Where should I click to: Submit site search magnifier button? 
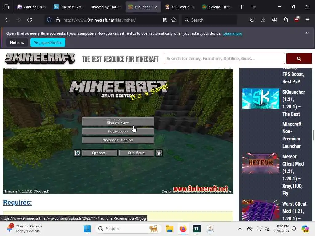tap(299, 59)
